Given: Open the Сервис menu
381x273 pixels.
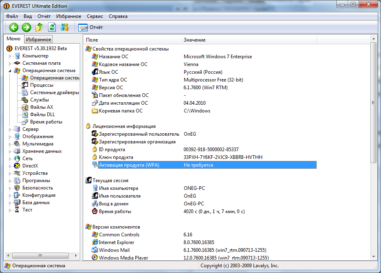Looking at the screenshot, I should click(x=95, y=16).
